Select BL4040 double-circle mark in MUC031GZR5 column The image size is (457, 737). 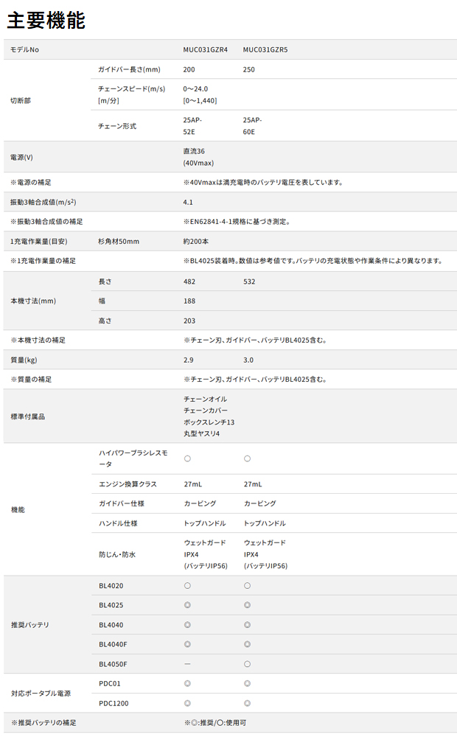[247, 625]
